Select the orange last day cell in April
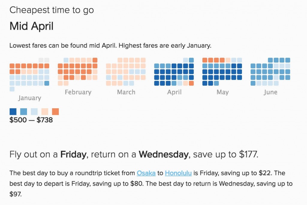 pos(191,83)
